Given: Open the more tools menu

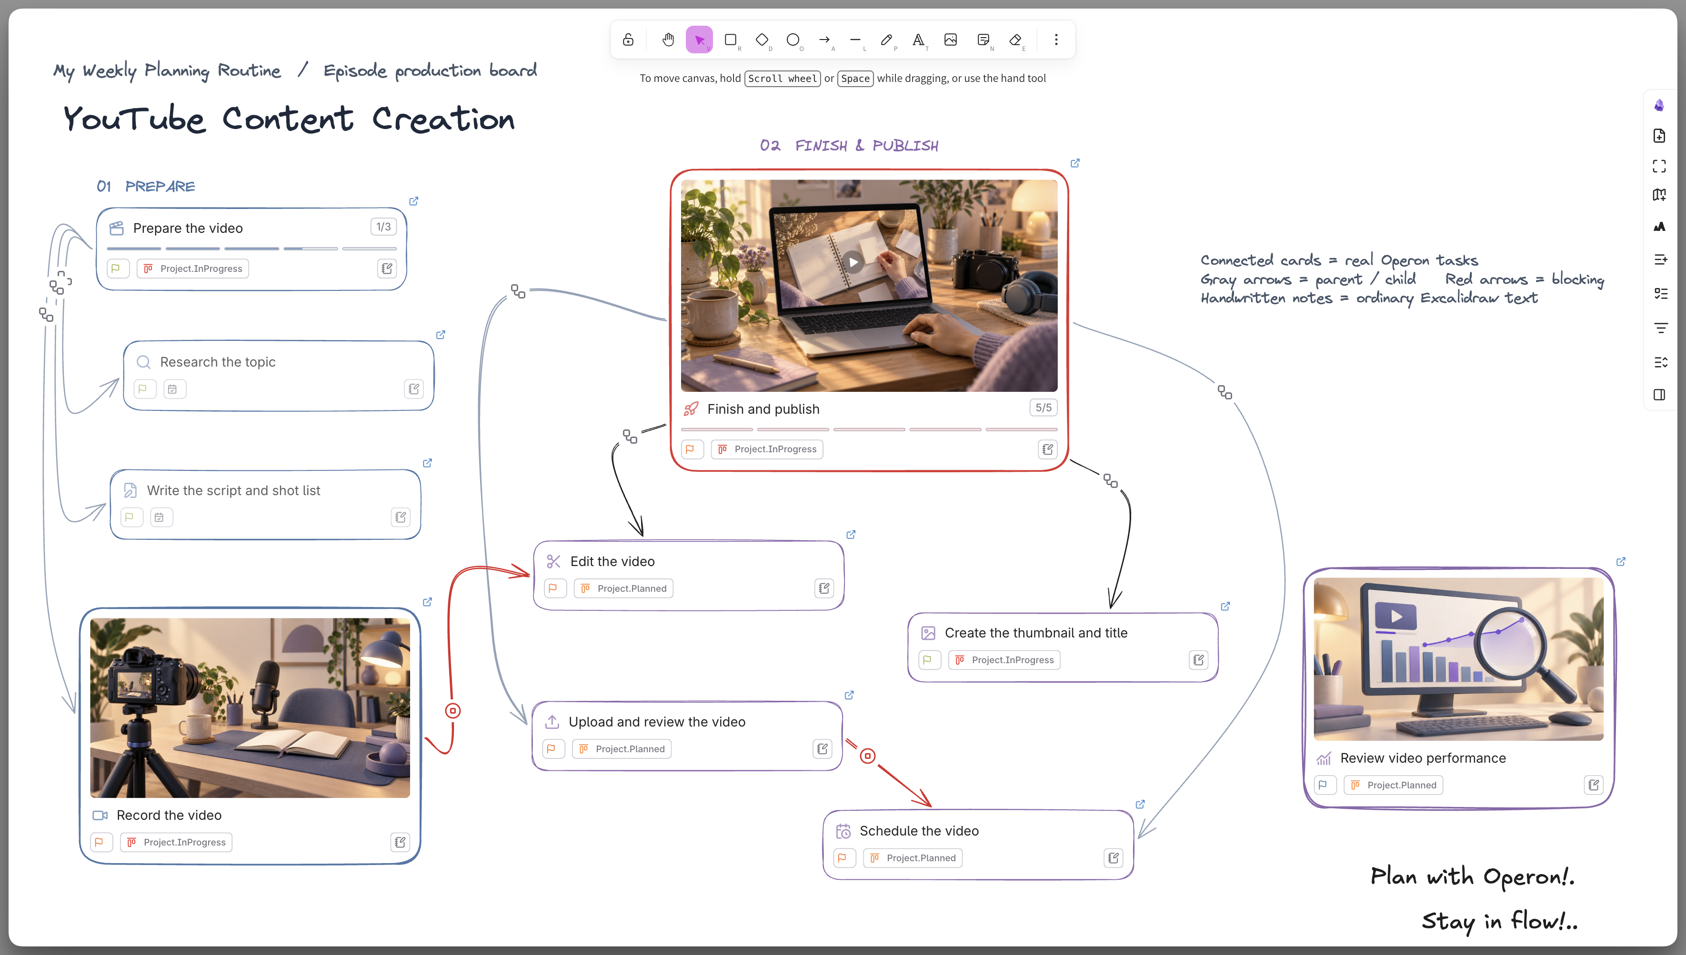Looking at the screenshot, I should point(1056,40).
